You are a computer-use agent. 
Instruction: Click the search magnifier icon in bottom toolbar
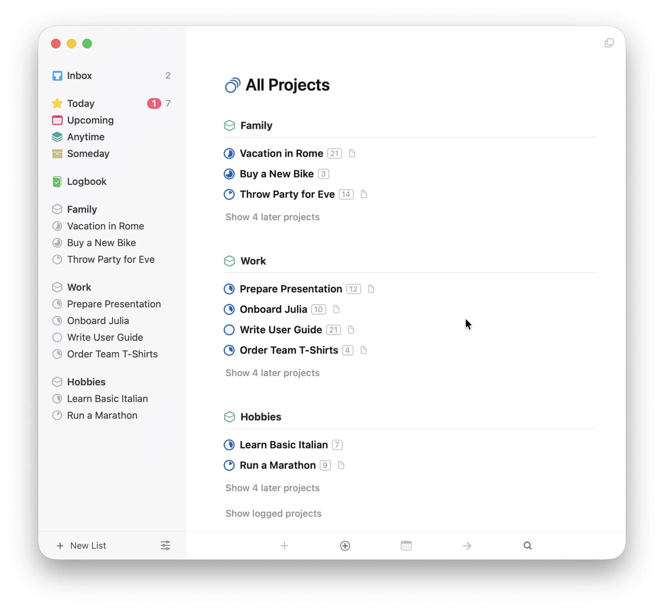click(x=527, y=546)
